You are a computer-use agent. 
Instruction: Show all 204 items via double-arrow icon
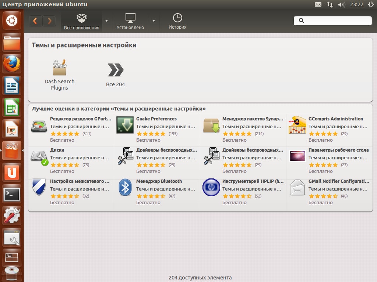click(116, 70)
